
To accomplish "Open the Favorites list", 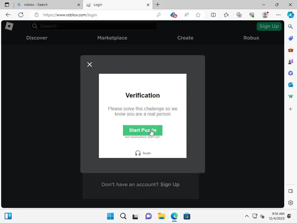I will [x=226, y=15].
